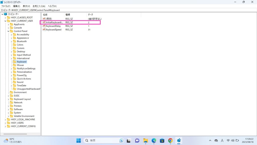Open Microsoft Edge in the taskbar
Viewport: 257px width, 145px height.
(x=154, y=140)
